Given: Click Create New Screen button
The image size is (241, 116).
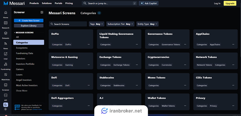Looking at the screenshot, I should pos(29,21).
